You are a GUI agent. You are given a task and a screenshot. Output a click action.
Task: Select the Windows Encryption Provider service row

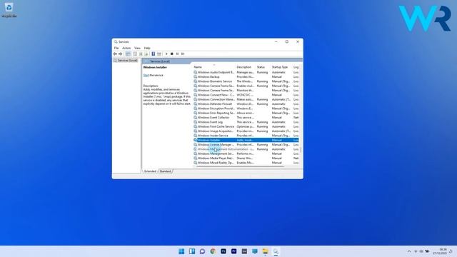click(246, 109)
